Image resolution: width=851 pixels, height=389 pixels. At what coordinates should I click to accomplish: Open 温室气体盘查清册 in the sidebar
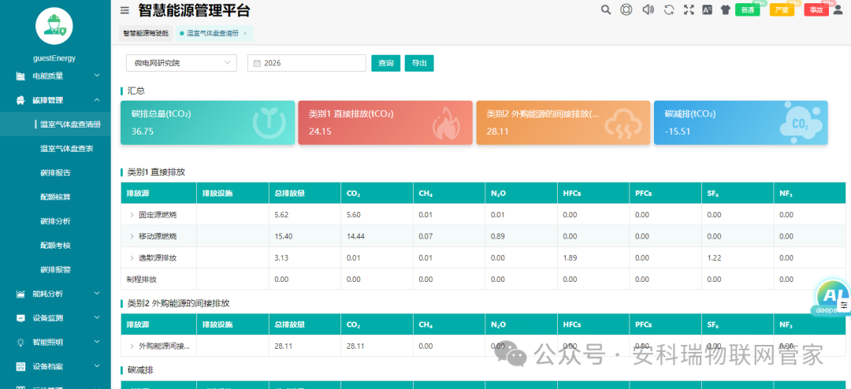pos(71,124)
